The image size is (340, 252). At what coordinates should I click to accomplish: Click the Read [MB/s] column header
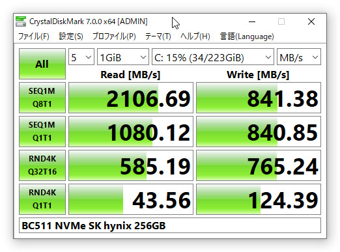coord(130,75)
